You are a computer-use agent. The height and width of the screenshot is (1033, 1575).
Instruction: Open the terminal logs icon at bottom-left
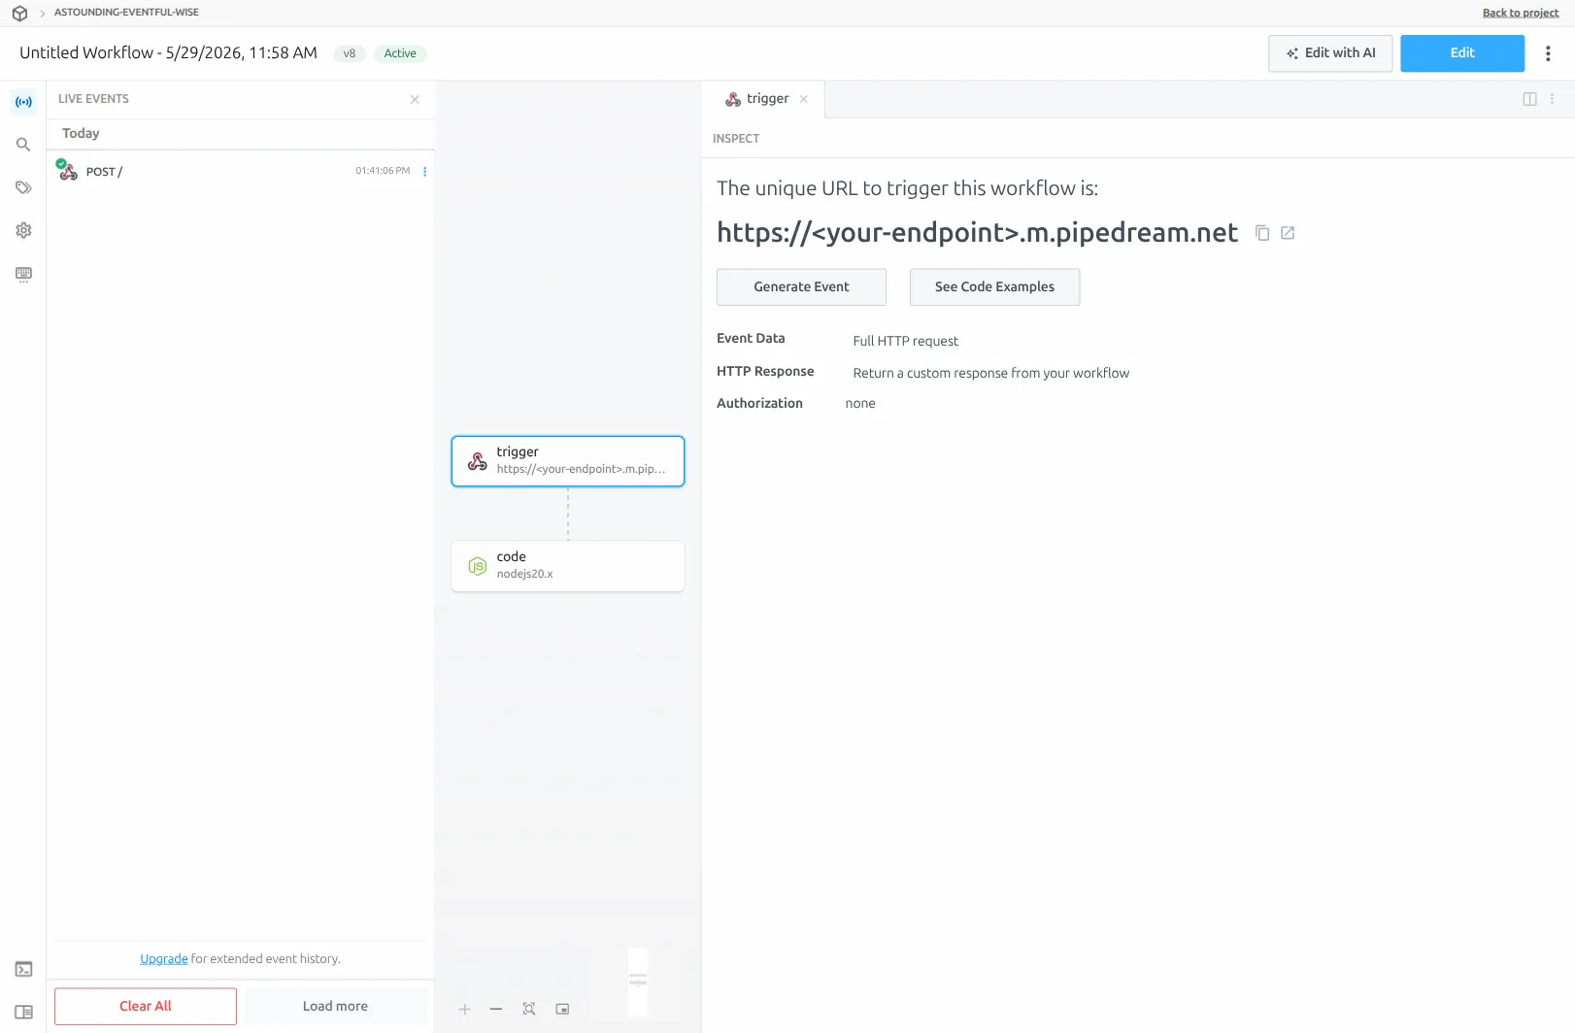(23, 969)
